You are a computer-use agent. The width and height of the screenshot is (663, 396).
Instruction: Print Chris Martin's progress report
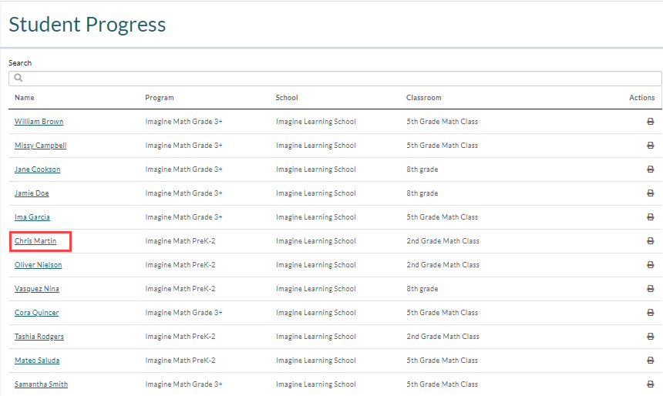pyautogui.click(x=651, y=241)
